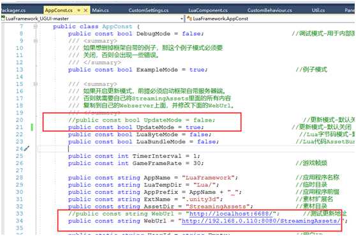Click AppPrefix on line 30
The height and width of the screenshot is (236, 356).
[x=161, y=192]
